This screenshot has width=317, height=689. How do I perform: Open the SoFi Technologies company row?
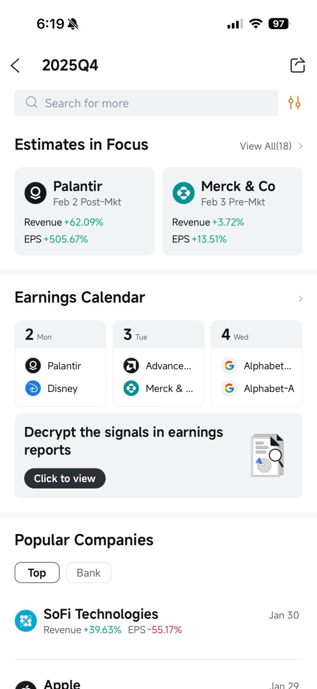click(158, 621)
